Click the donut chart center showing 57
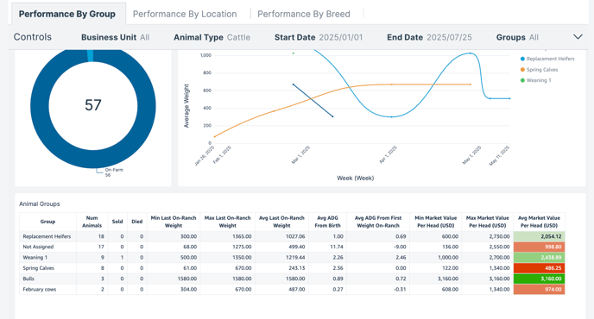This screenshot has height=319, width=594. [x=93, y=105]
